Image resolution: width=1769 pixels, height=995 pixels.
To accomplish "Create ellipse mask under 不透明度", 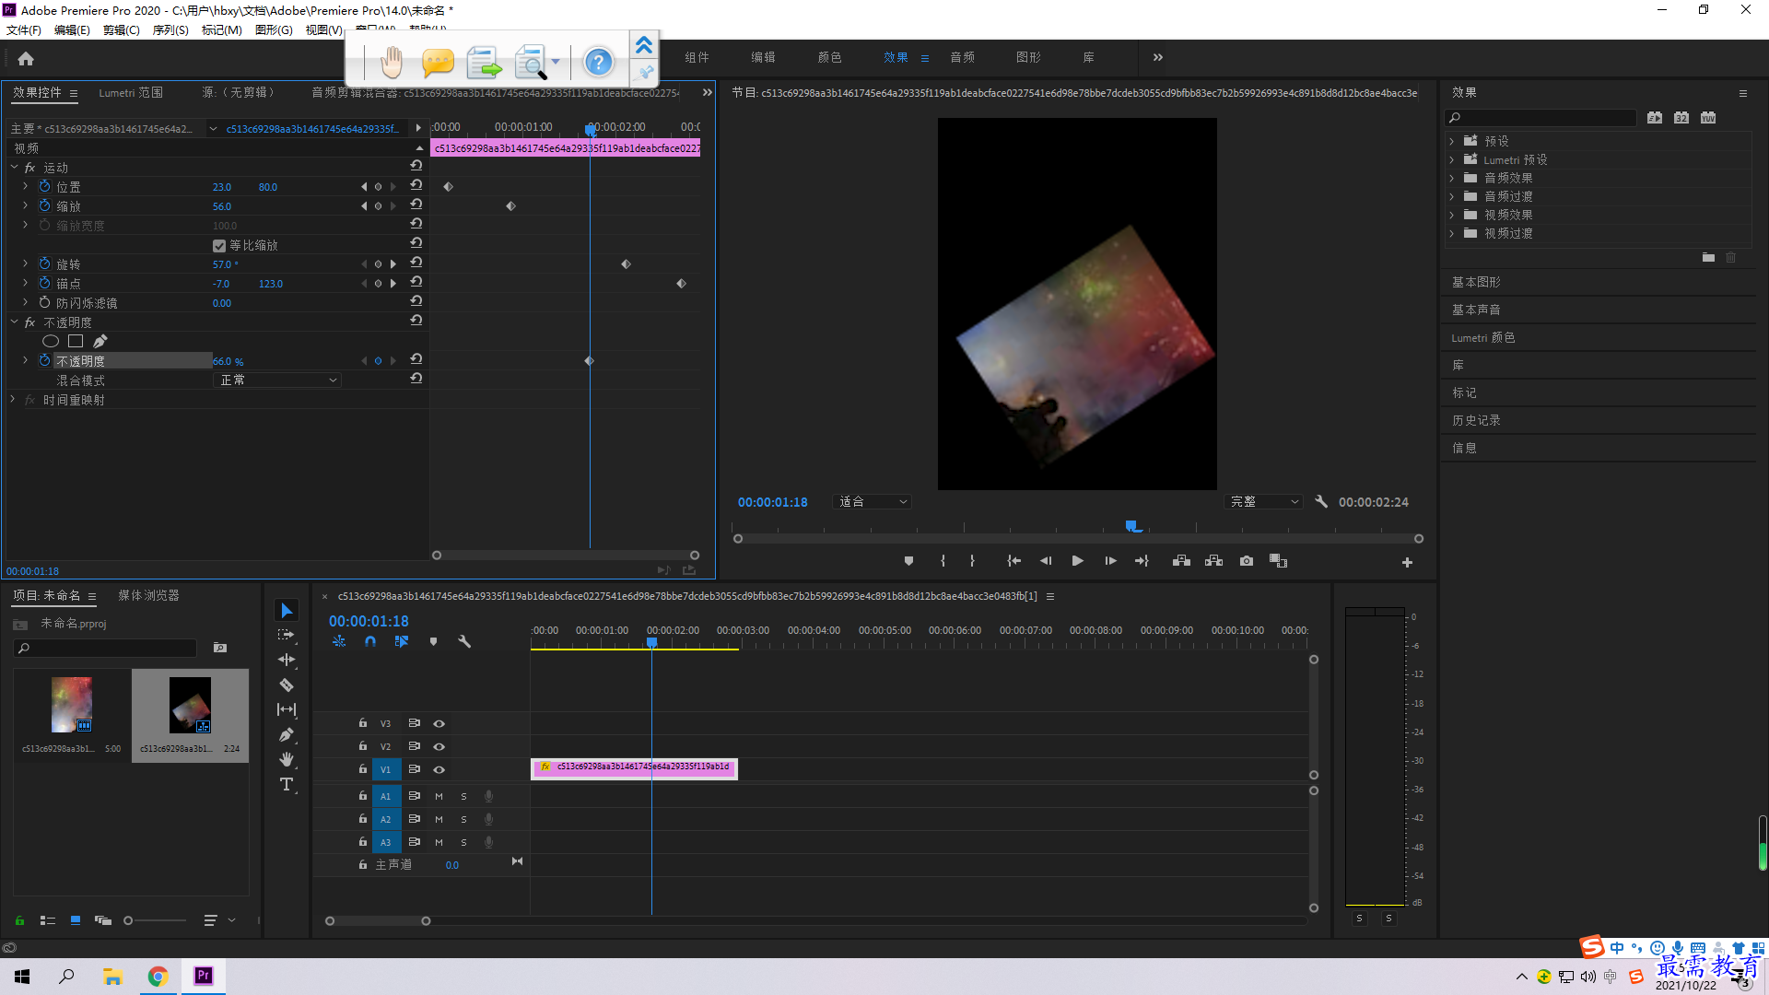I will click(51, 341).
